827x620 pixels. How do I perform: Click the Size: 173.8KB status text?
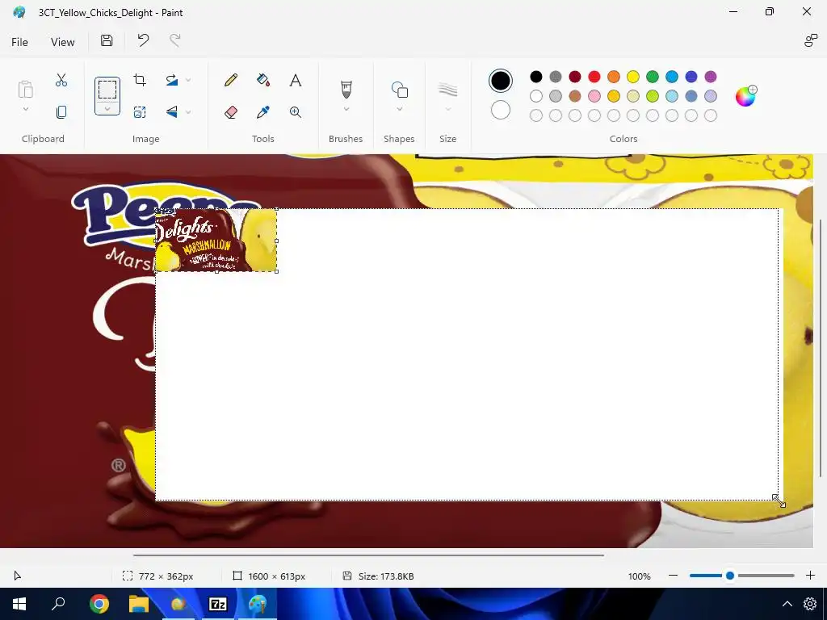pos(386,576)
